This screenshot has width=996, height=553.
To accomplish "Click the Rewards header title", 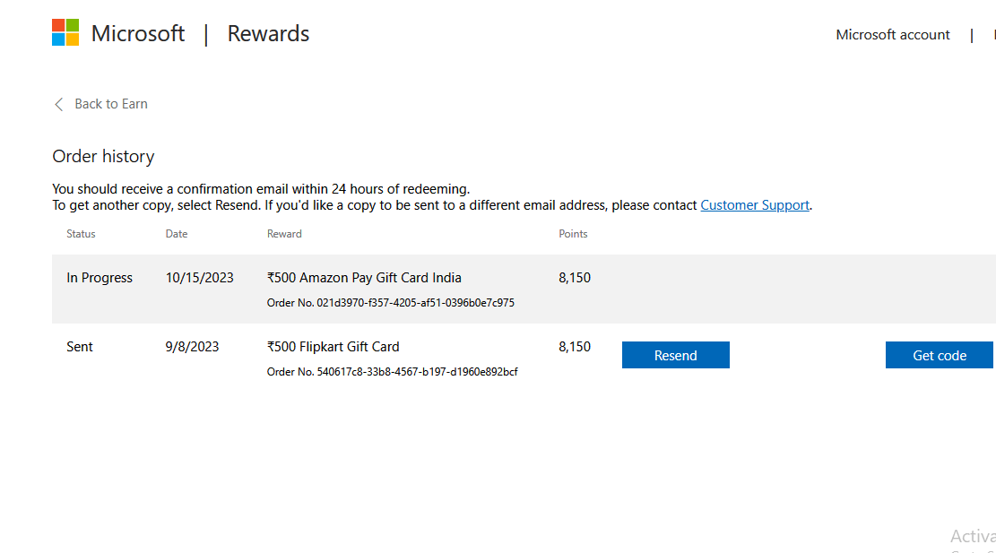I will (x=268, y=34).
